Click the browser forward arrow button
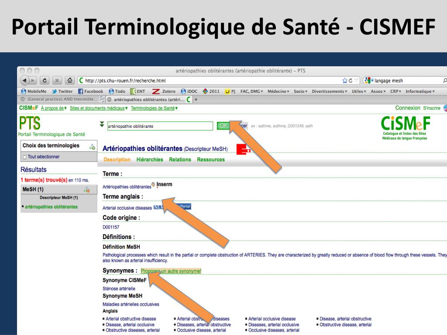The height and width of the screenshot is (335, 447). [x=33, y=81]
